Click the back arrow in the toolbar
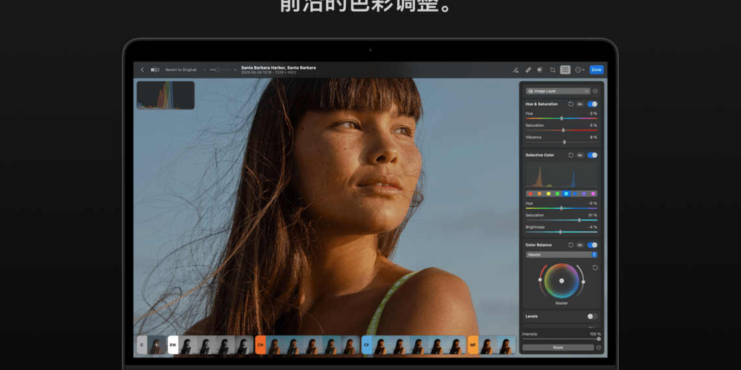 coord(142,69)
